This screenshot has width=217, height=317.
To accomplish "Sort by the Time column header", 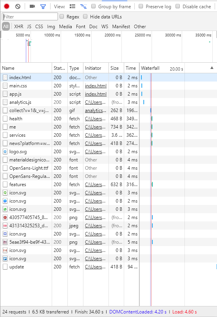I will [132, 68].
